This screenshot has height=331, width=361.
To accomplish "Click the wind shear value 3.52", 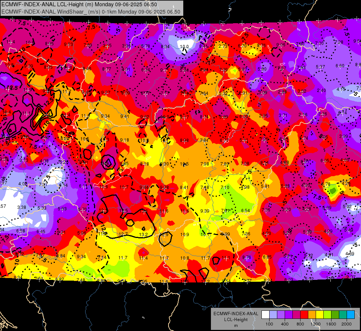I will (x=302, y=91).
